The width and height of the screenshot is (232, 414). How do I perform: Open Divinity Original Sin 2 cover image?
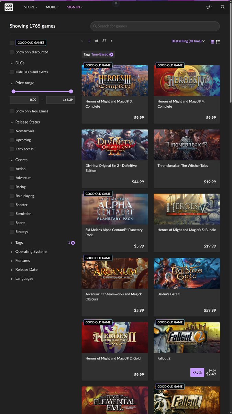pos(115,145)
